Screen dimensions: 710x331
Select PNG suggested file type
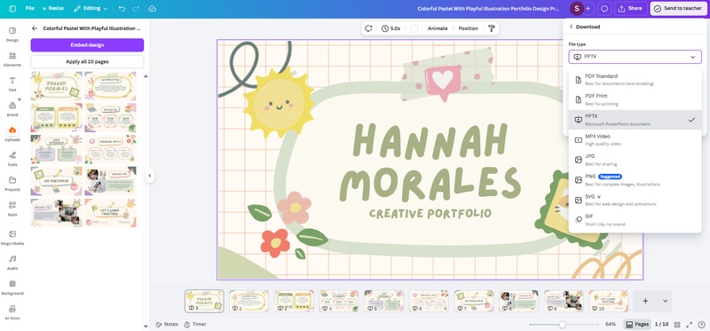click(x=635, y=180)
